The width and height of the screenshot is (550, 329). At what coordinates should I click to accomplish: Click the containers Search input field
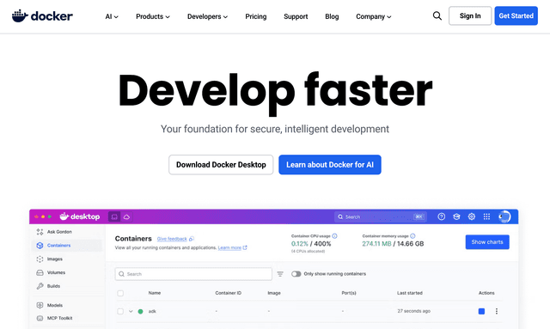click(193, 274)
